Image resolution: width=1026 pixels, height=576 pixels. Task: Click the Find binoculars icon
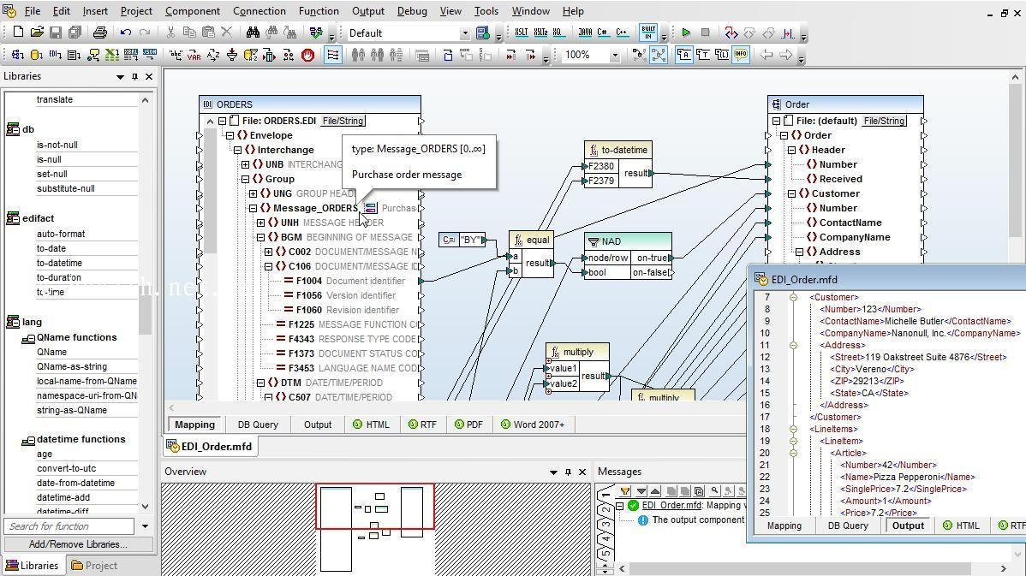click(253, 32)
